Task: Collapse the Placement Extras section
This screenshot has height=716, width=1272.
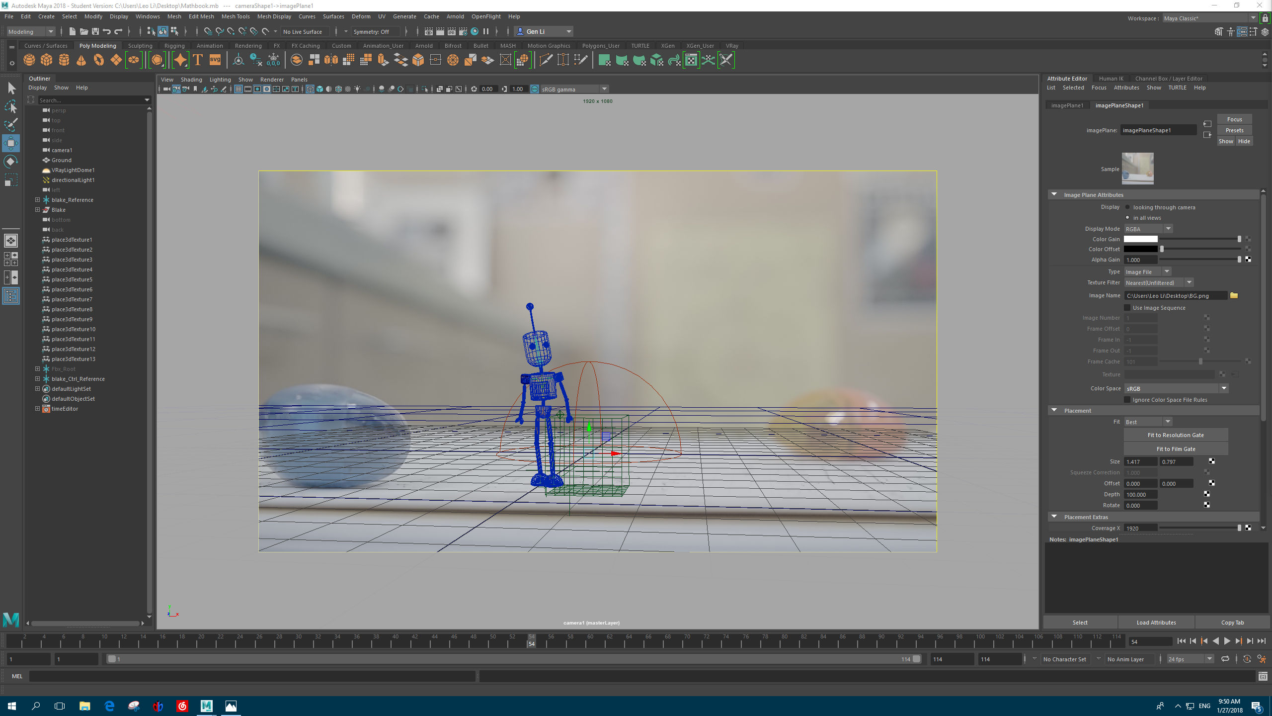Action: click(x=1055, y=517)
